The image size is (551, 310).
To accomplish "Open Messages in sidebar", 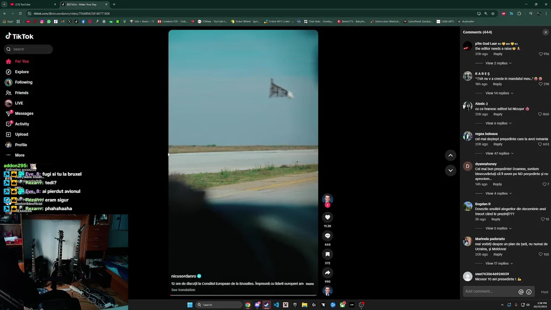I will coord(19,114).
